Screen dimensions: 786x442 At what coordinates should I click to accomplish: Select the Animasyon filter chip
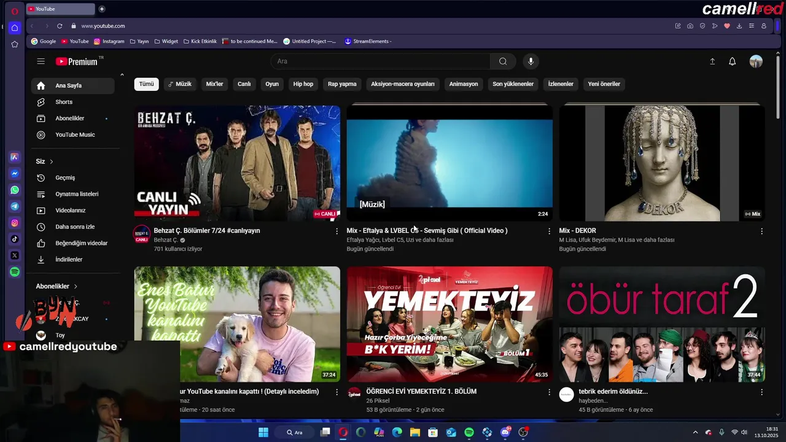(x=464, y=84)
